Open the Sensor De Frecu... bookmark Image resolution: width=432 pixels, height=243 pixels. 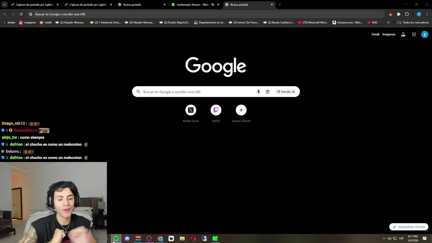click(244, 23)
